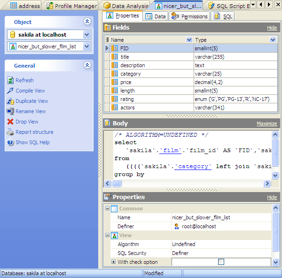Open the Permissions sub-tab
This screenshot has height=278, width=282.
189,16
